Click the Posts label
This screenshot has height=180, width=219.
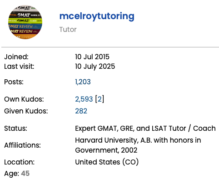pos(14,82)
